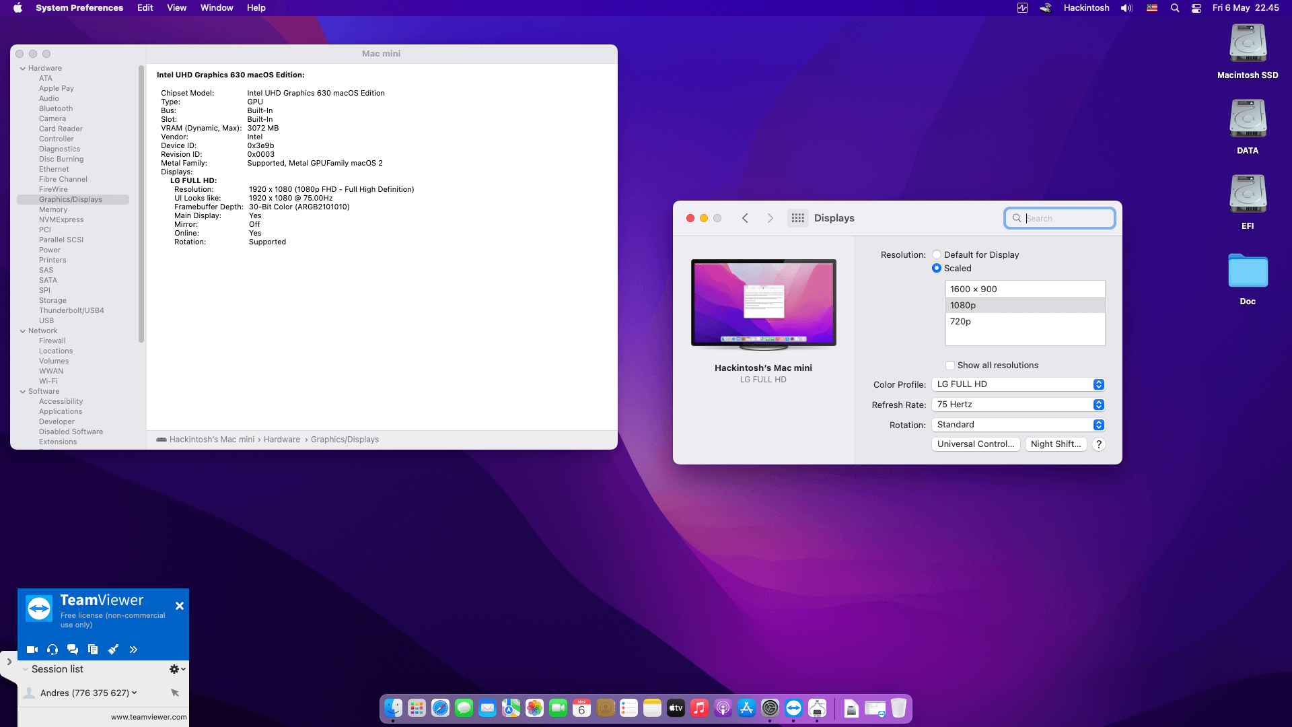Click in the Displays search field

coord(1060,218)
